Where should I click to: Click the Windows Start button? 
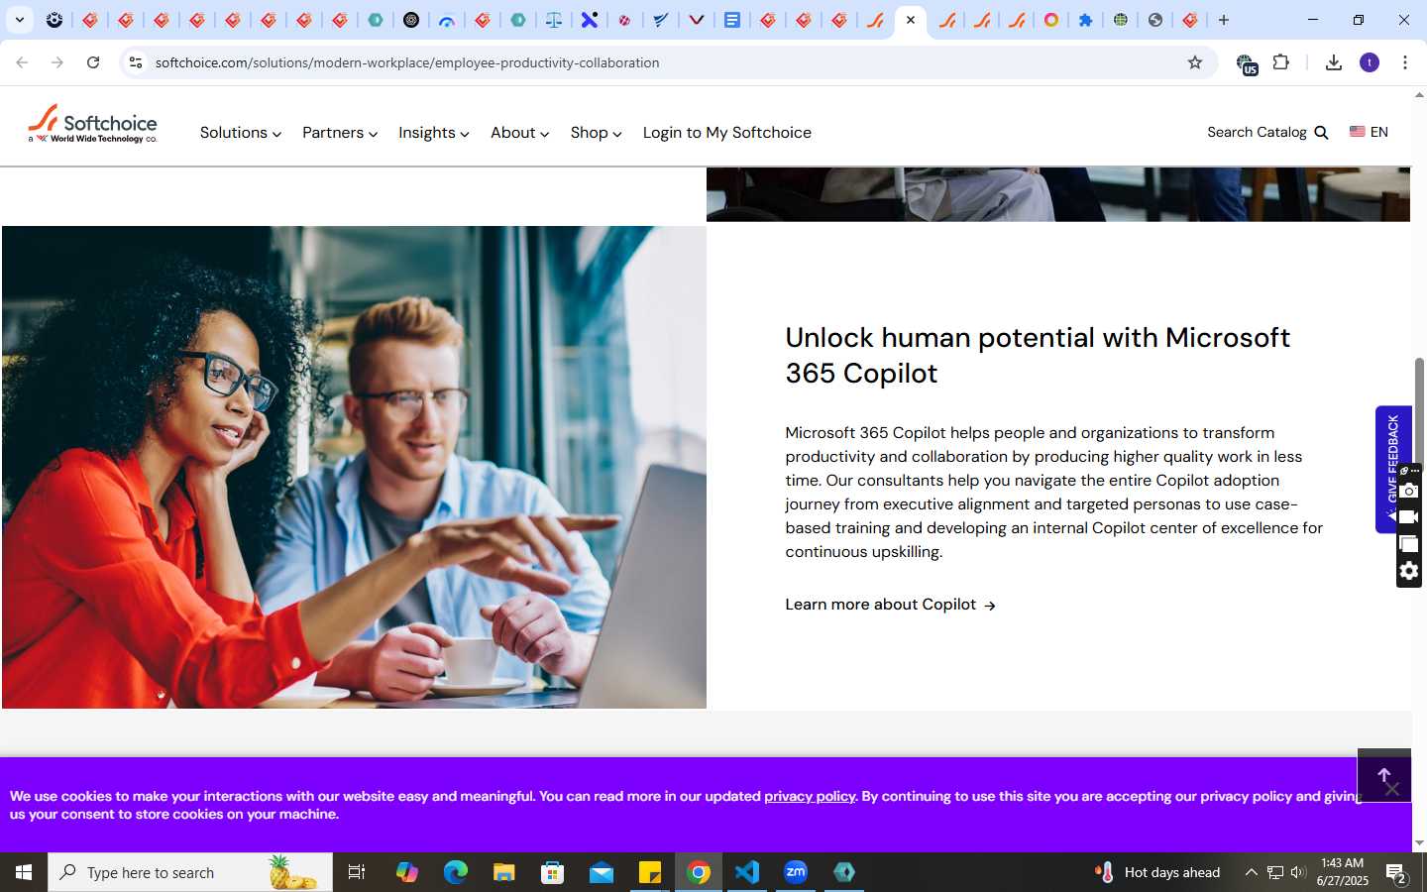24,872
